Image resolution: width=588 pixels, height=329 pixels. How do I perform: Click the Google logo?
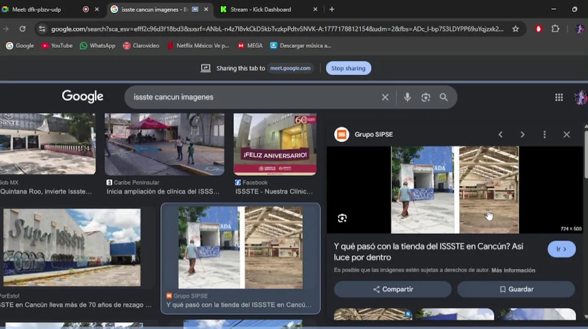(82, 96)
